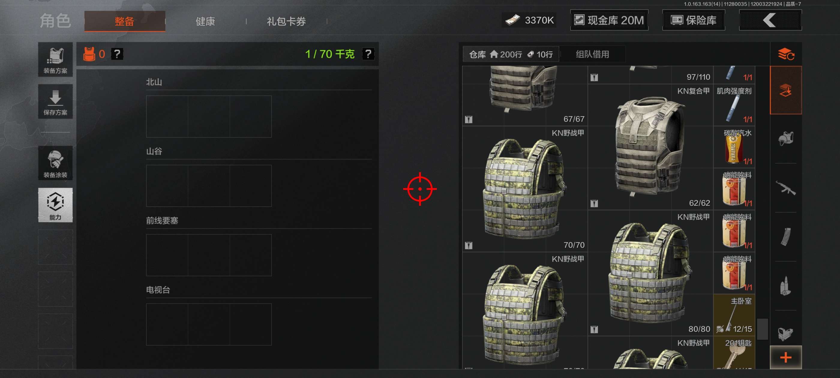840x378 pixels.
Task: Filter warehouse by magazine icon
Action: point(785,237)
